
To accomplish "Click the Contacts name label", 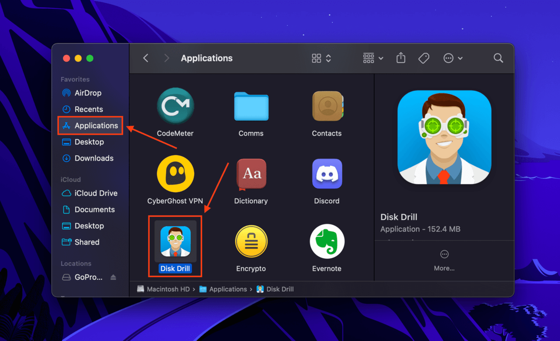I will pos(327,133).
